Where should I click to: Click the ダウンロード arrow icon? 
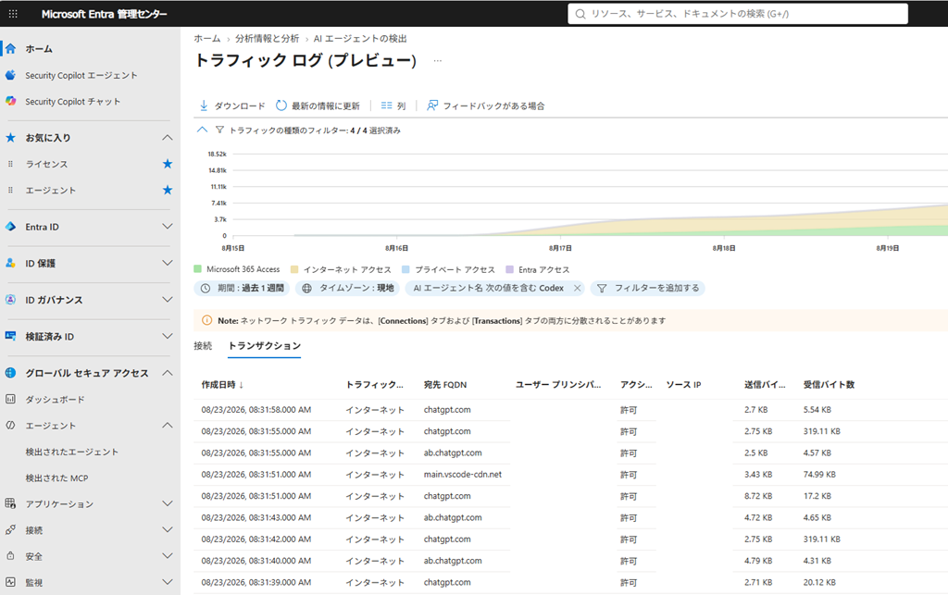(204, 105)
